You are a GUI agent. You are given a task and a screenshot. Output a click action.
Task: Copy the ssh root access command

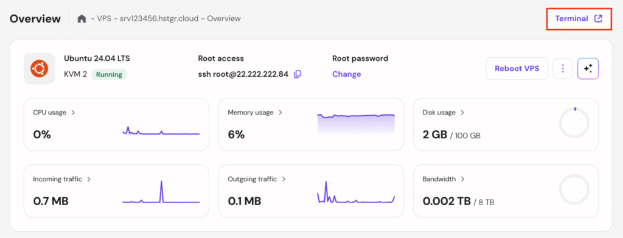(297, 74)
